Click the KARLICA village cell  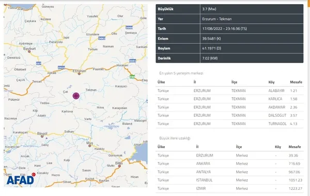tap(275, 99)
